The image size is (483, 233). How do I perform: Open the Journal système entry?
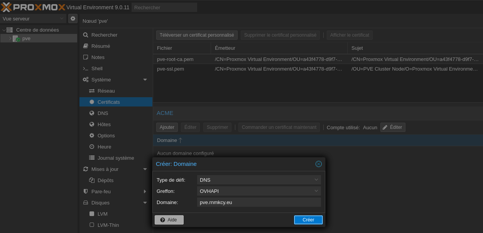click(115, 158)
